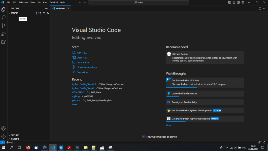Open recent folder Python_GettingStarted_2

click(x=84, y=84)
